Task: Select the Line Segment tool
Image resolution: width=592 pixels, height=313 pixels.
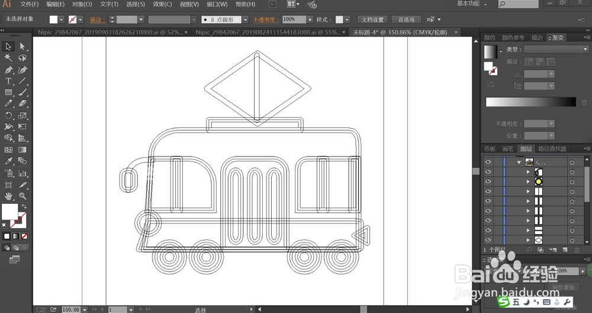Action: tap(22, 81)
